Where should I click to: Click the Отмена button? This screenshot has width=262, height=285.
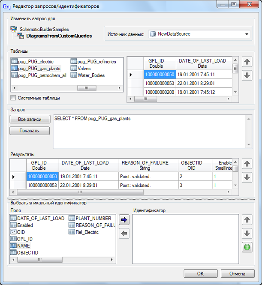[237, 273]
